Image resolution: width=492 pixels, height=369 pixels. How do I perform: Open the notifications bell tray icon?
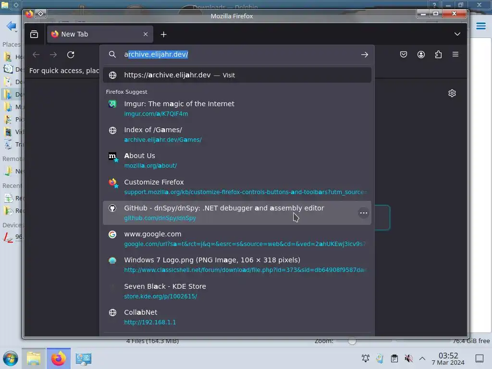coord(365,358)
